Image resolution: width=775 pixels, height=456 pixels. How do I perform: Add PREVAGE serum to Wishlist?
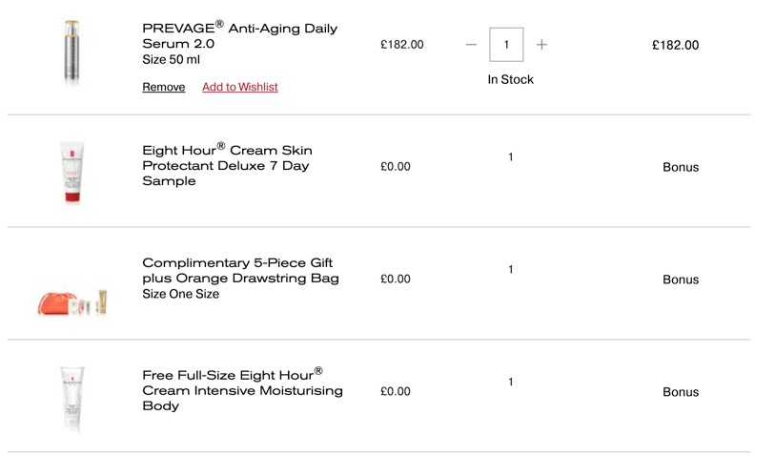coord(239,87)
